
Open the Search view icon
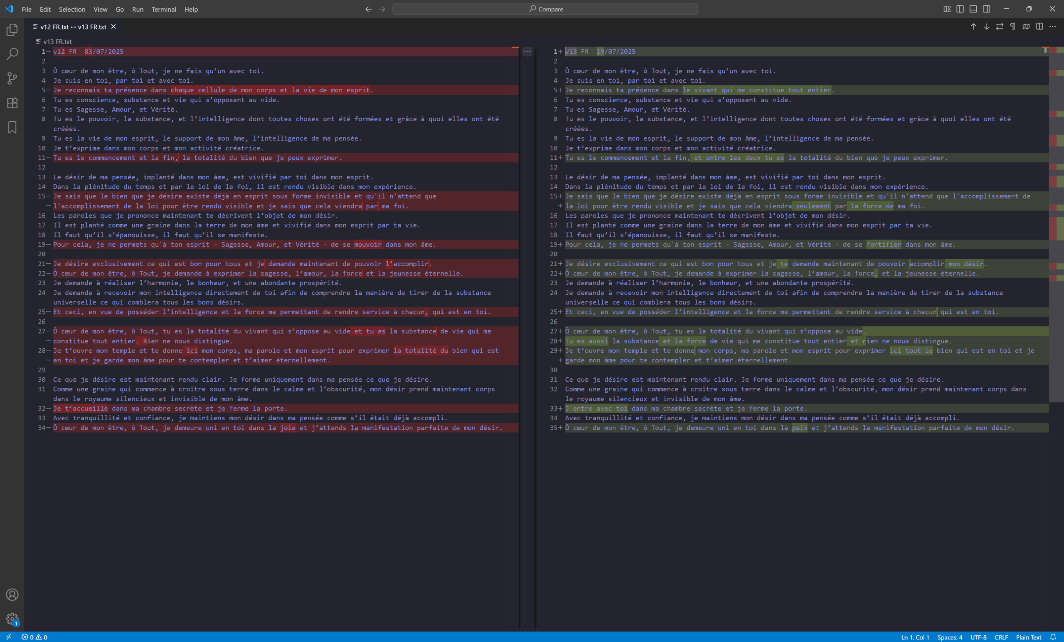click(12, 54)
